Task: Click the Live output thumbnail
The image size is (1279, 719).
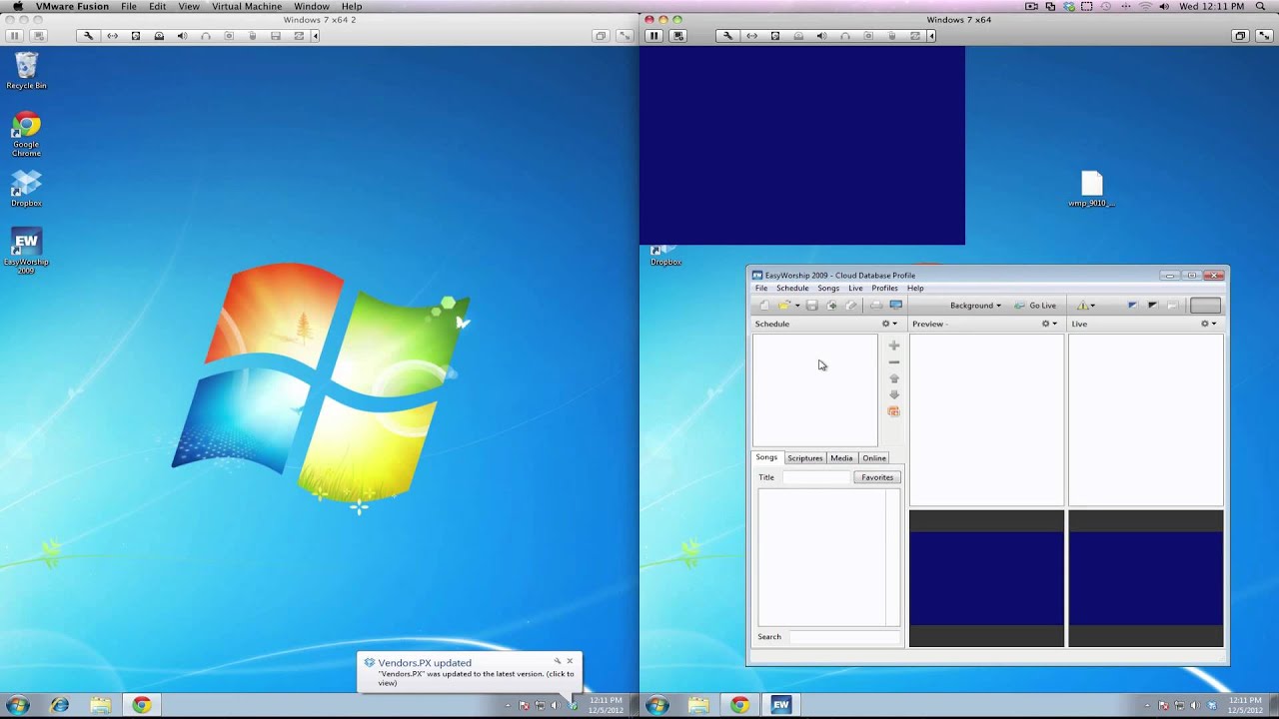Action: 1146,579
